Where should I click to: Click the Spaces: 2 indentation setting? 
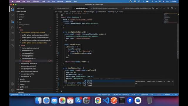tap(126, 95)
